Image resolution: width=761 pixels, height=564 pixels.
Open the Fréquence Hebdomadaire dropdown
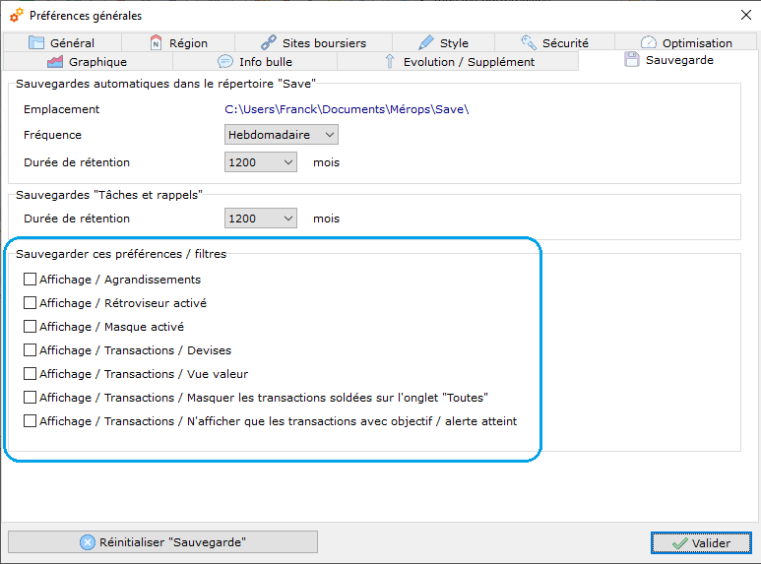[282, 135]
